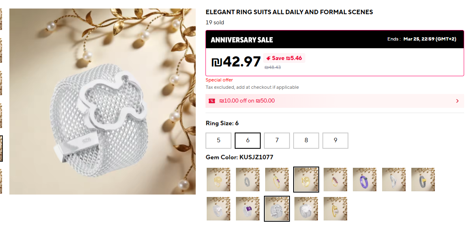Choose the dark gray mesh ring with gold bear
Viewport: 469px width, 229px height.
point(423,180)
